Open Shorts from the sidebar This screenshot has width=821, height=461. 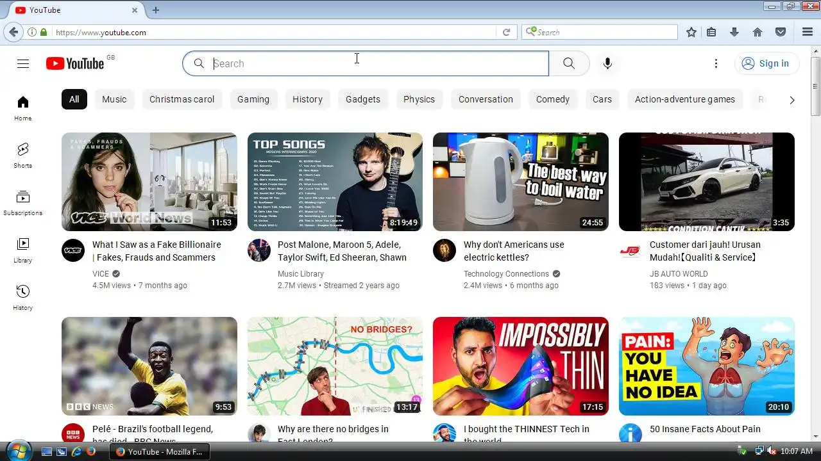tap(23, 155)
